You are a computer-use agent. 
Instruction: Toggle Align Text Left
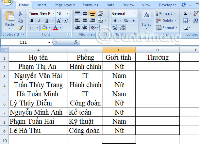click(77, 21)
